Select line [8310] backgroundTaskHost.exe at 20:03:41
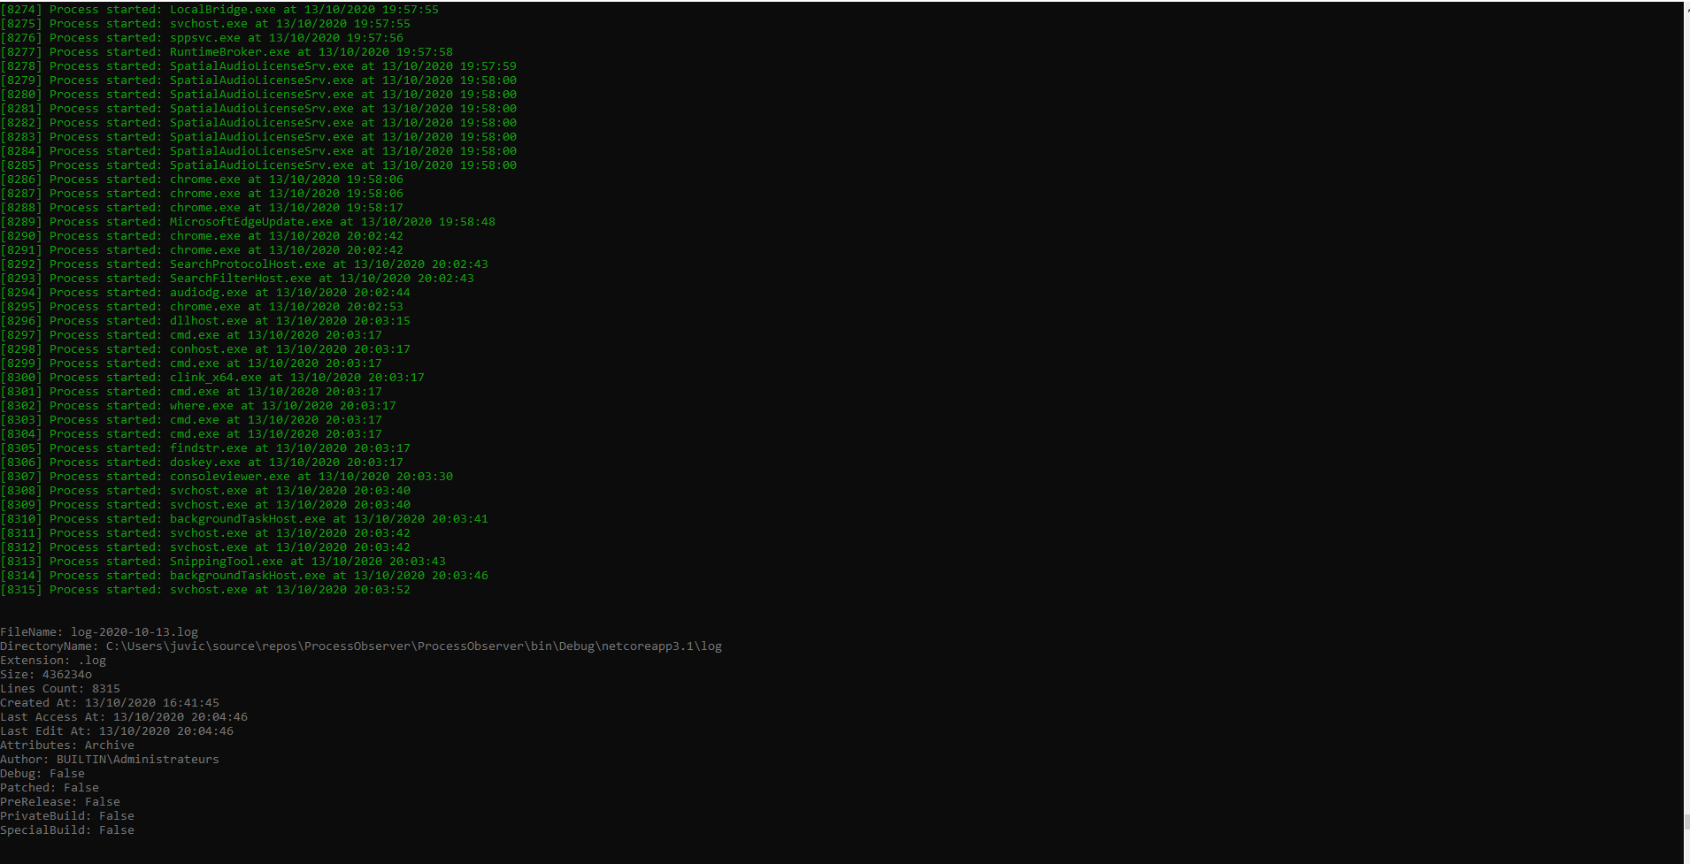This screenshot has height=864, width=1690. pyautogui.click(x=244, y=519)
